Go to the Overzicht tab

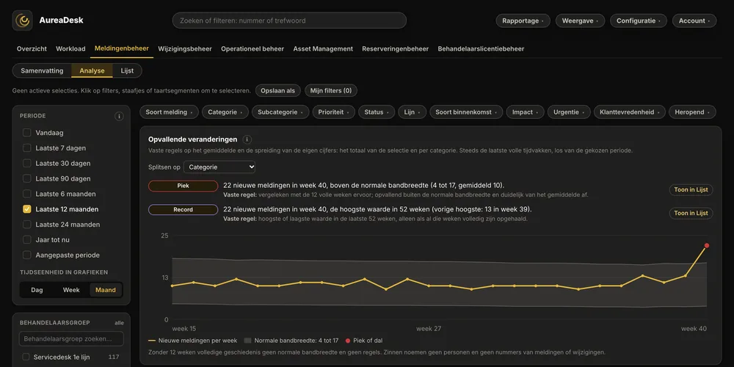click(32, 48)
